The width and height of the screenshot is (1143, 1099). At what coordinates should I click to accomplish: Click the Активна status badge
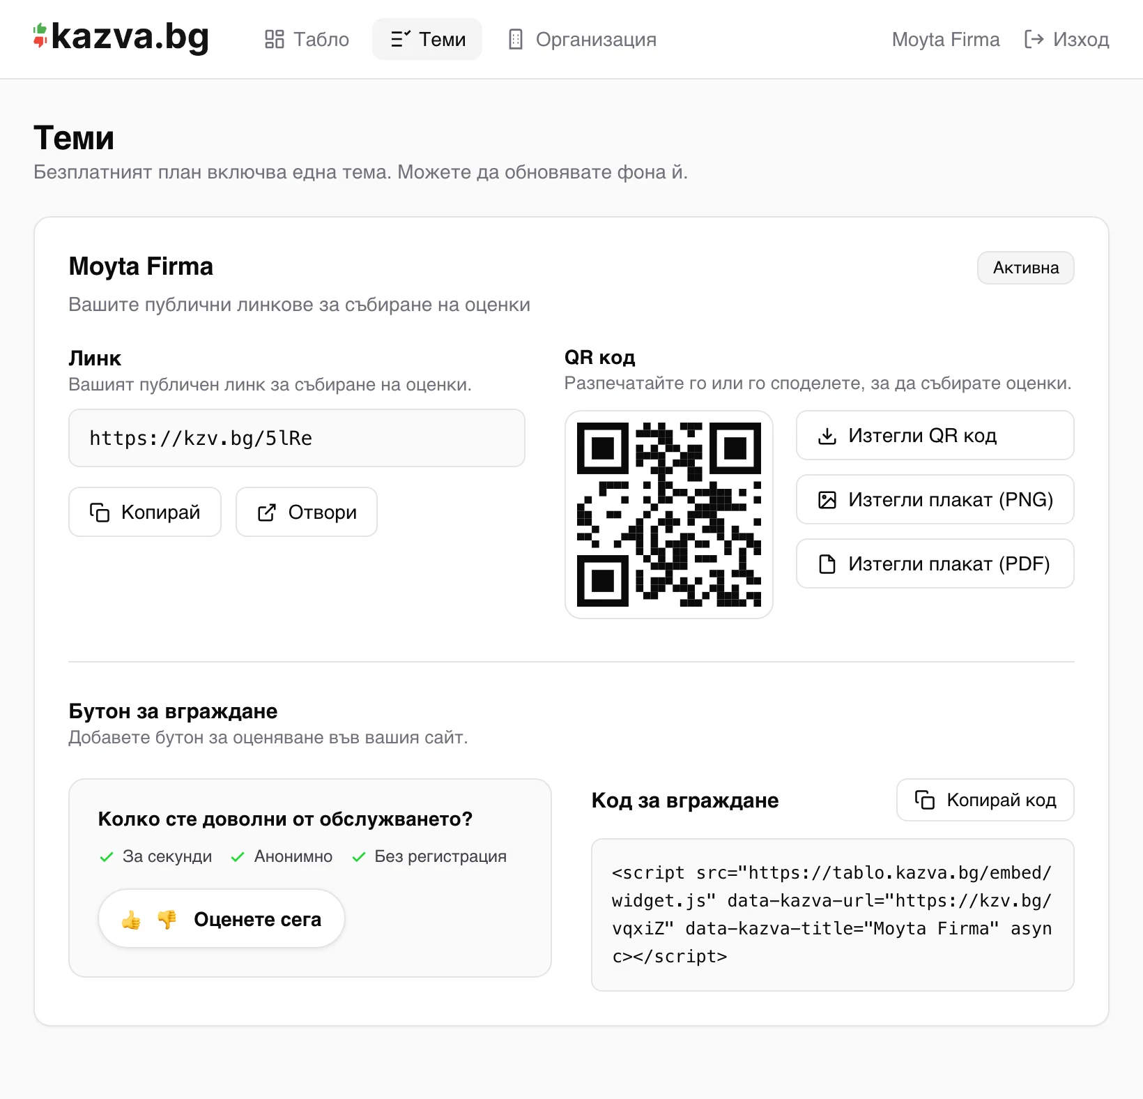point(1025,268)
